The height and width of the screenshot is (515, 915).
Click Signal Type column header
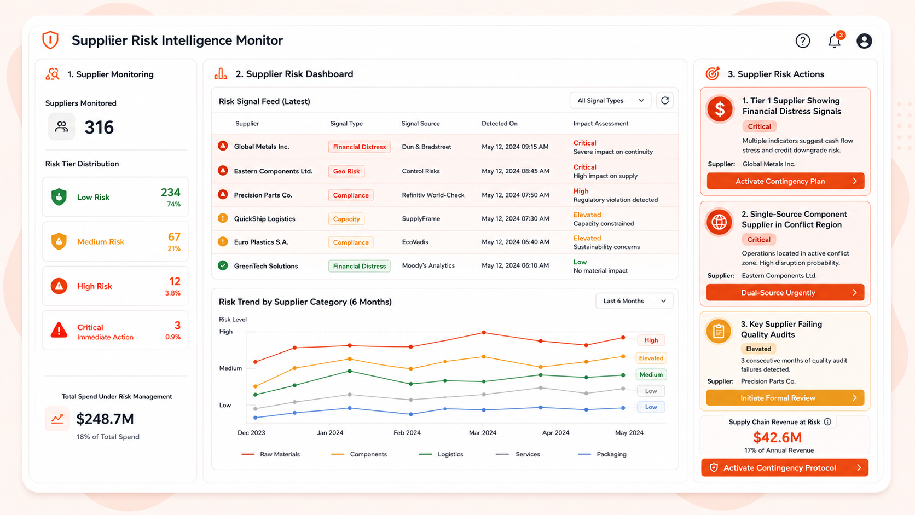pos(346,124)
